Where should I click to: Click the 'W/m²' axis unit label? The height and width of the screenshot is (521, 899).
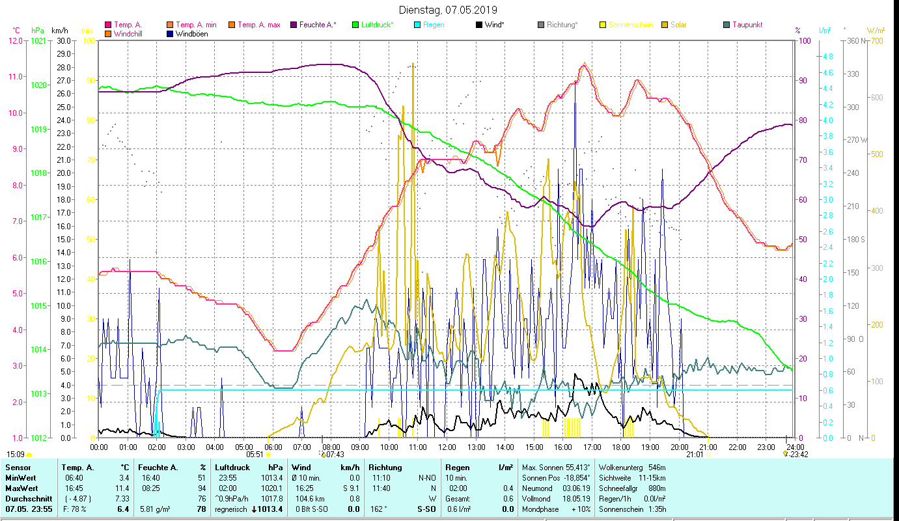click(876, 31)
